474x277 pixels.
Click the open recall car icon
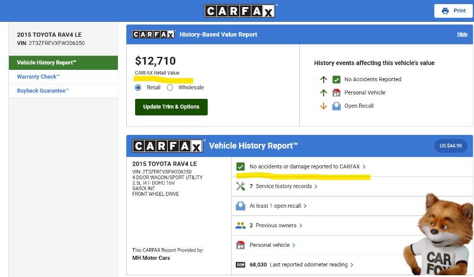[x=241, y=206]
